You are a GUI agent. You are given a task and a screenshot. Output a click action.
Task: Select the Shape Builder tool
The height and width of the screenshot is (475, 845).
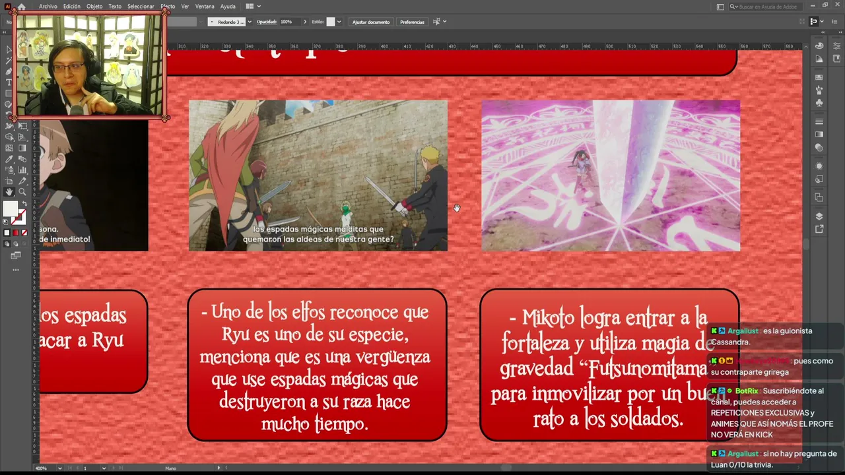point(9,137)
